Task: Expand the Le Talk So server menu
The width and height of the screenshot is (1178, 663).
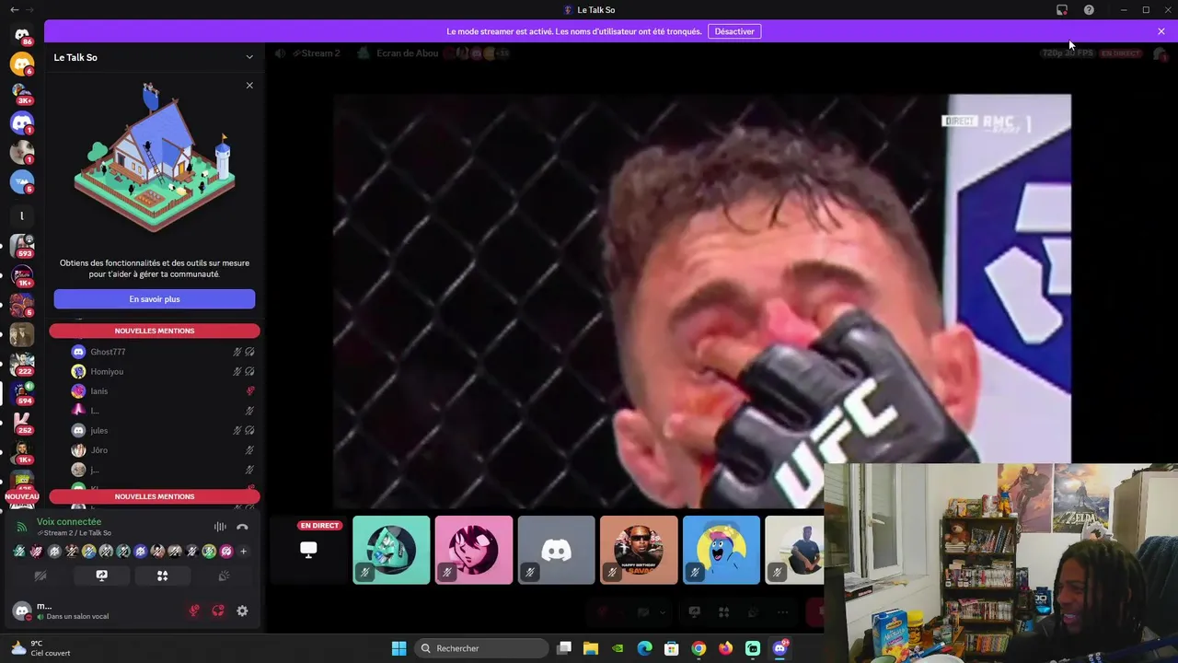Action: pos(249,57)
